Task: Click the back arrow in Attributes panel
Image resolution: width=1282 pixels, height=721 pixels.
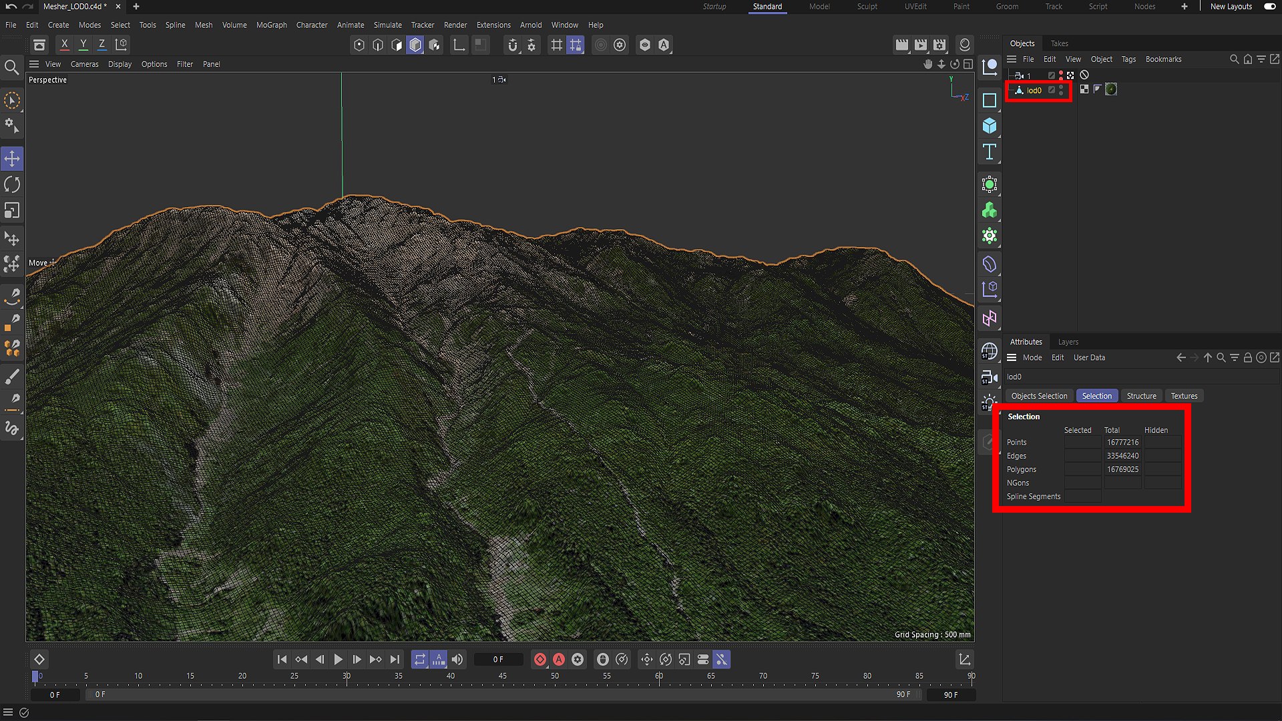Action: tap(1181, 358)
